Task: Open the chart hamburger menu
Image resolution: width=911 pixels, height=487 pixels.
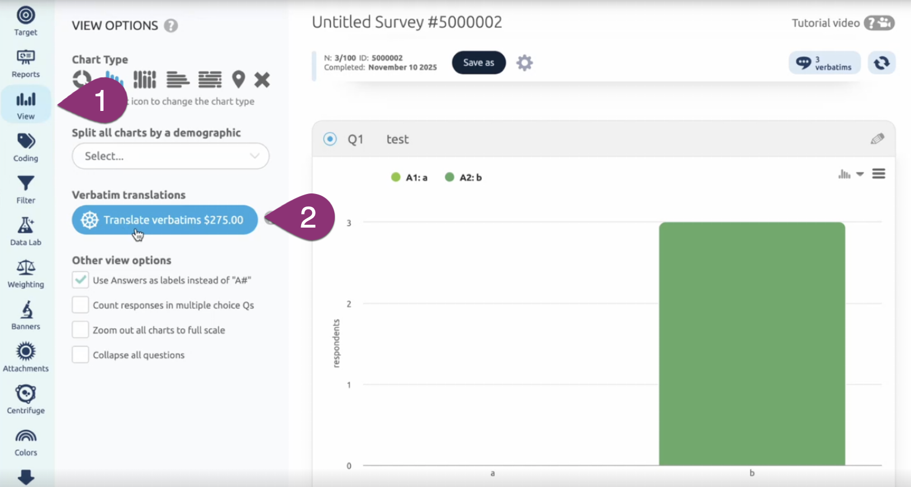Action: [x=879, y=174]
